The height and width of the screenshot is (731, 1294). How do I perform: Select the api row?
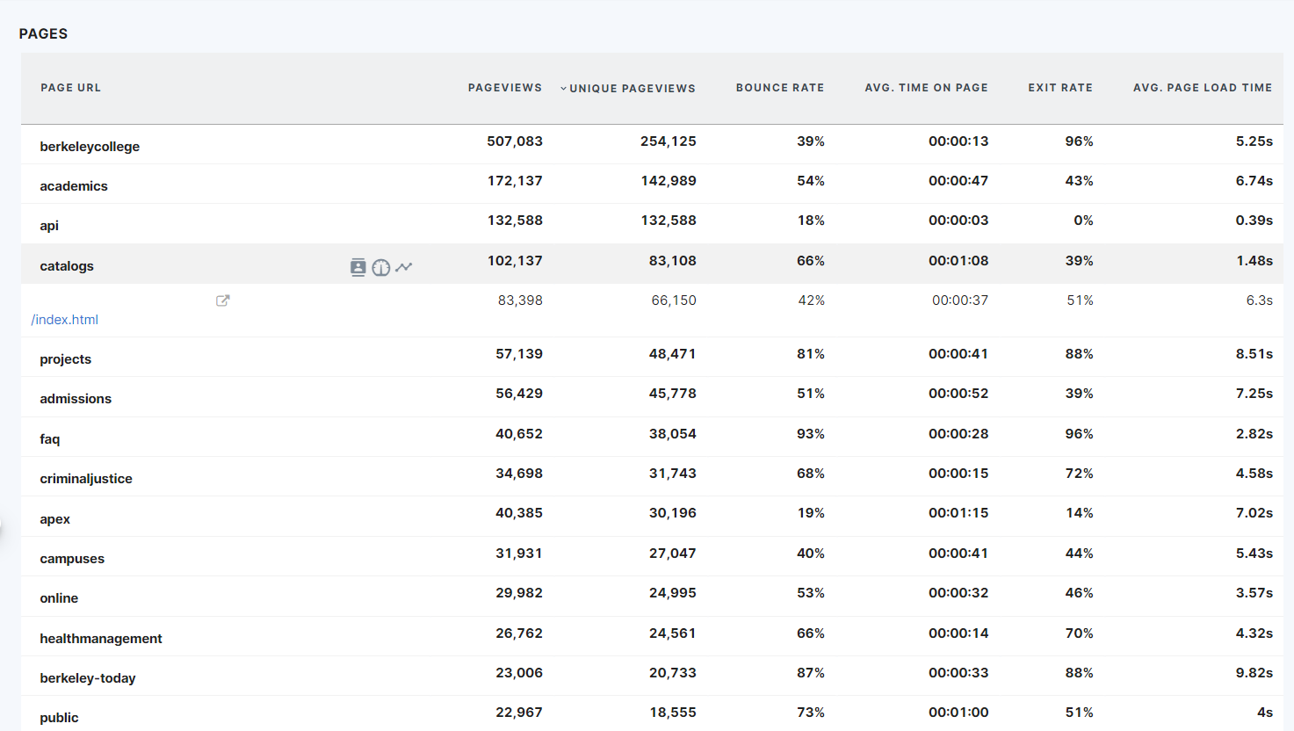(x=49, y=226)
